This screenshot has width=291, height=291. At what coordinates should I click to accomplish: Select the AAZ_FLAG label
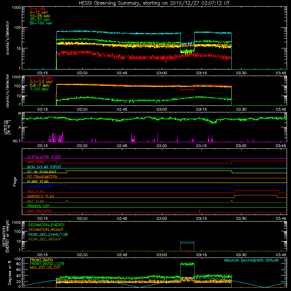(36, 201)
